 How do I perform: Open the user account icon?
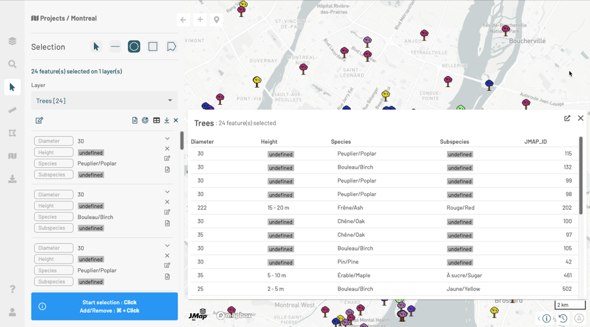[12, 313]
